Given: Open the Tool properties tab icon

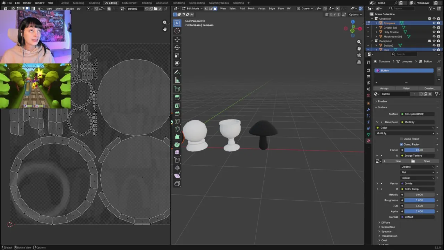Looking at the screenshot, I should (x=368, y=62).
